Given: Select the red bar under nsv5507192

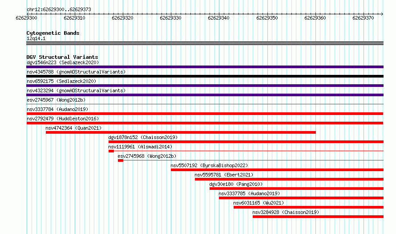Looking at the screenshot, I should [x=277, y=170].
